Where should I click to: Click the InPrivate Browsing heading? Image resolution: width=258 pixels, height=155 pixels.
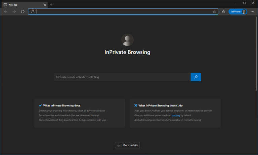[127, 52]
